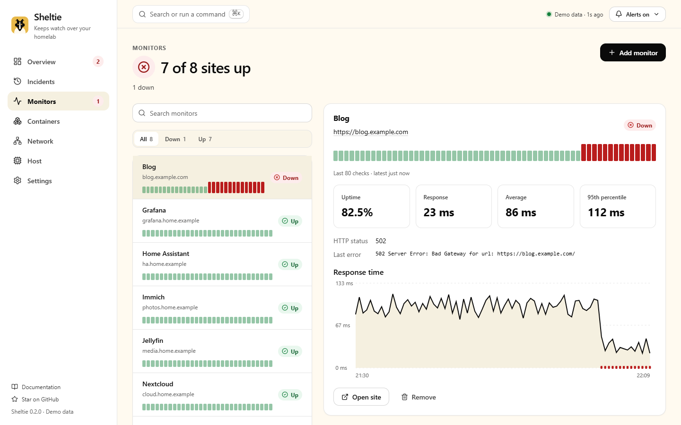Click the Host chip icon
This screenshot has height=425, width=681.
[x=17, y=161]
